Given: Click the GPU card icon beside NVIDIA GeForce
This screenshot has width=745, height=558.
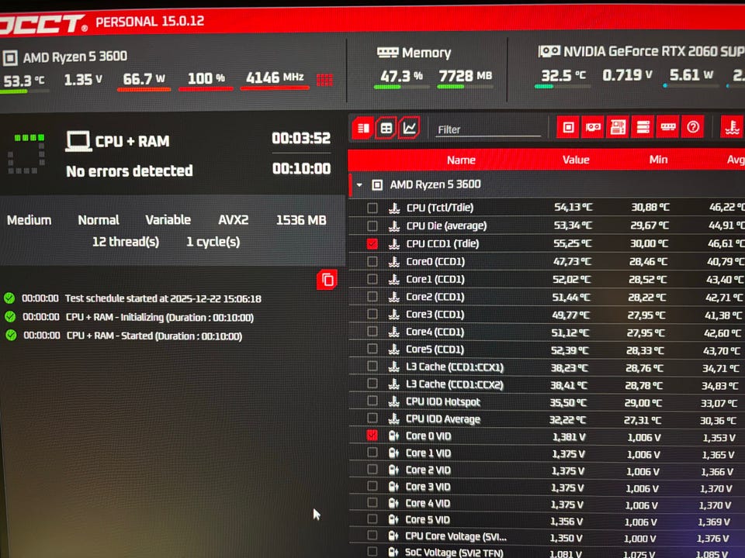Looking at the screenshot, I should point(549,51).
